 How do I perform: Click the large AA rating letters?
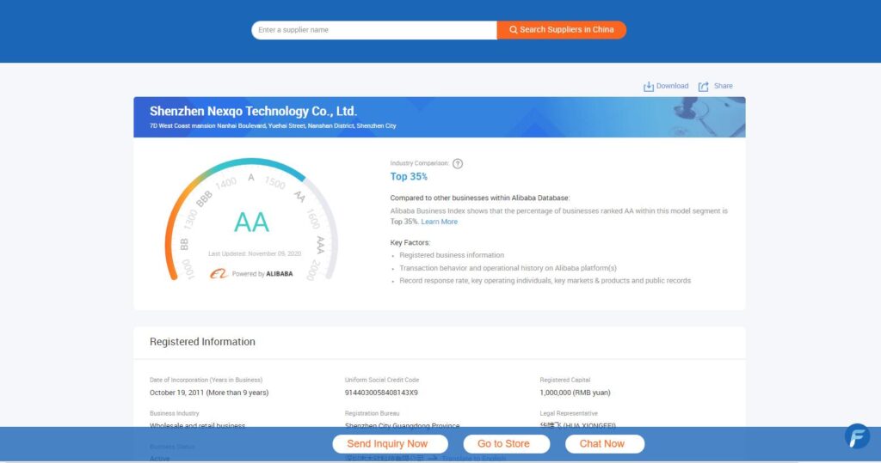(x=252, y=222)
